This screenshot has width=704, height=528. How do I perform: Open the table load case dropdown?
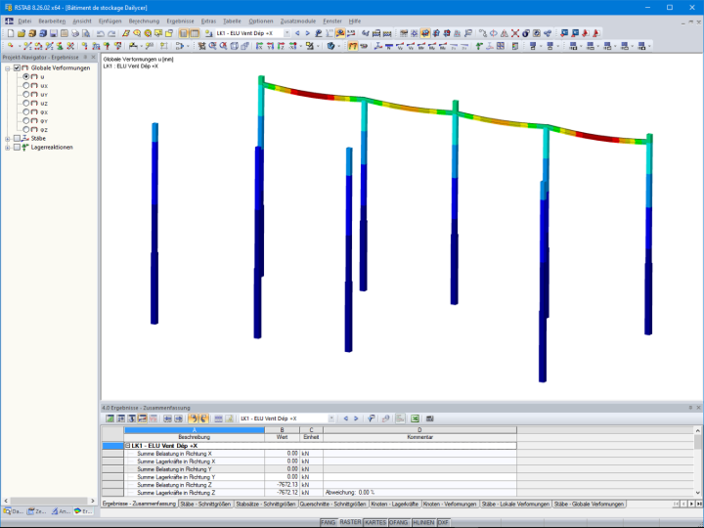[331, 418]
